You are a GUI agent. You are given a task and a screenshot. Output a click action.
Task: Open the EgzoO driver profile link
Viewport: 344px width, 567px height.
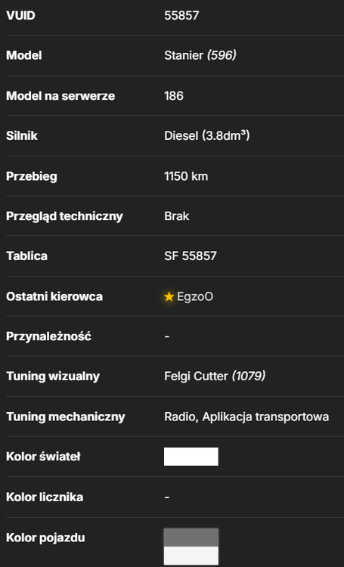point(194,297)
